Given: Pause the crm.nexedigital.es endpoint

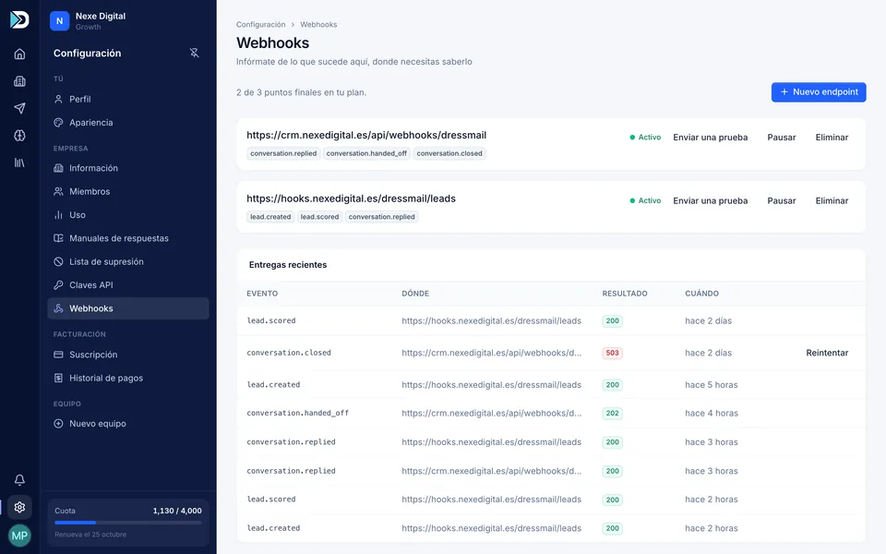Looking at the screenshot, I should (x=781, y=138).
